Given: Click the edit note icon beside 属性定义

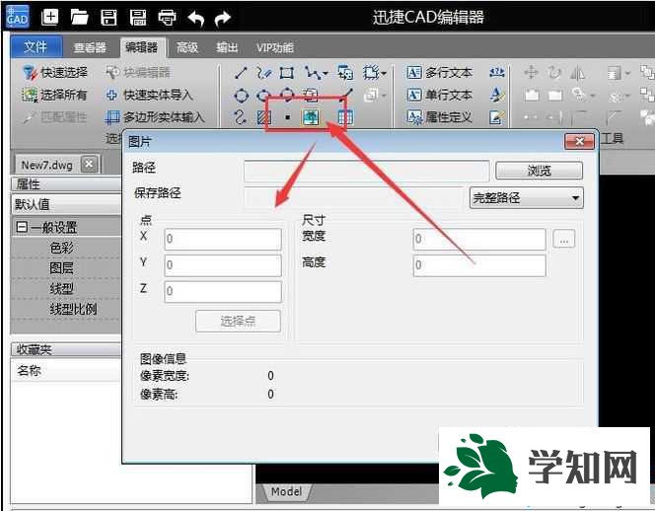Looking at the screenshot, I should coord(497,117).
